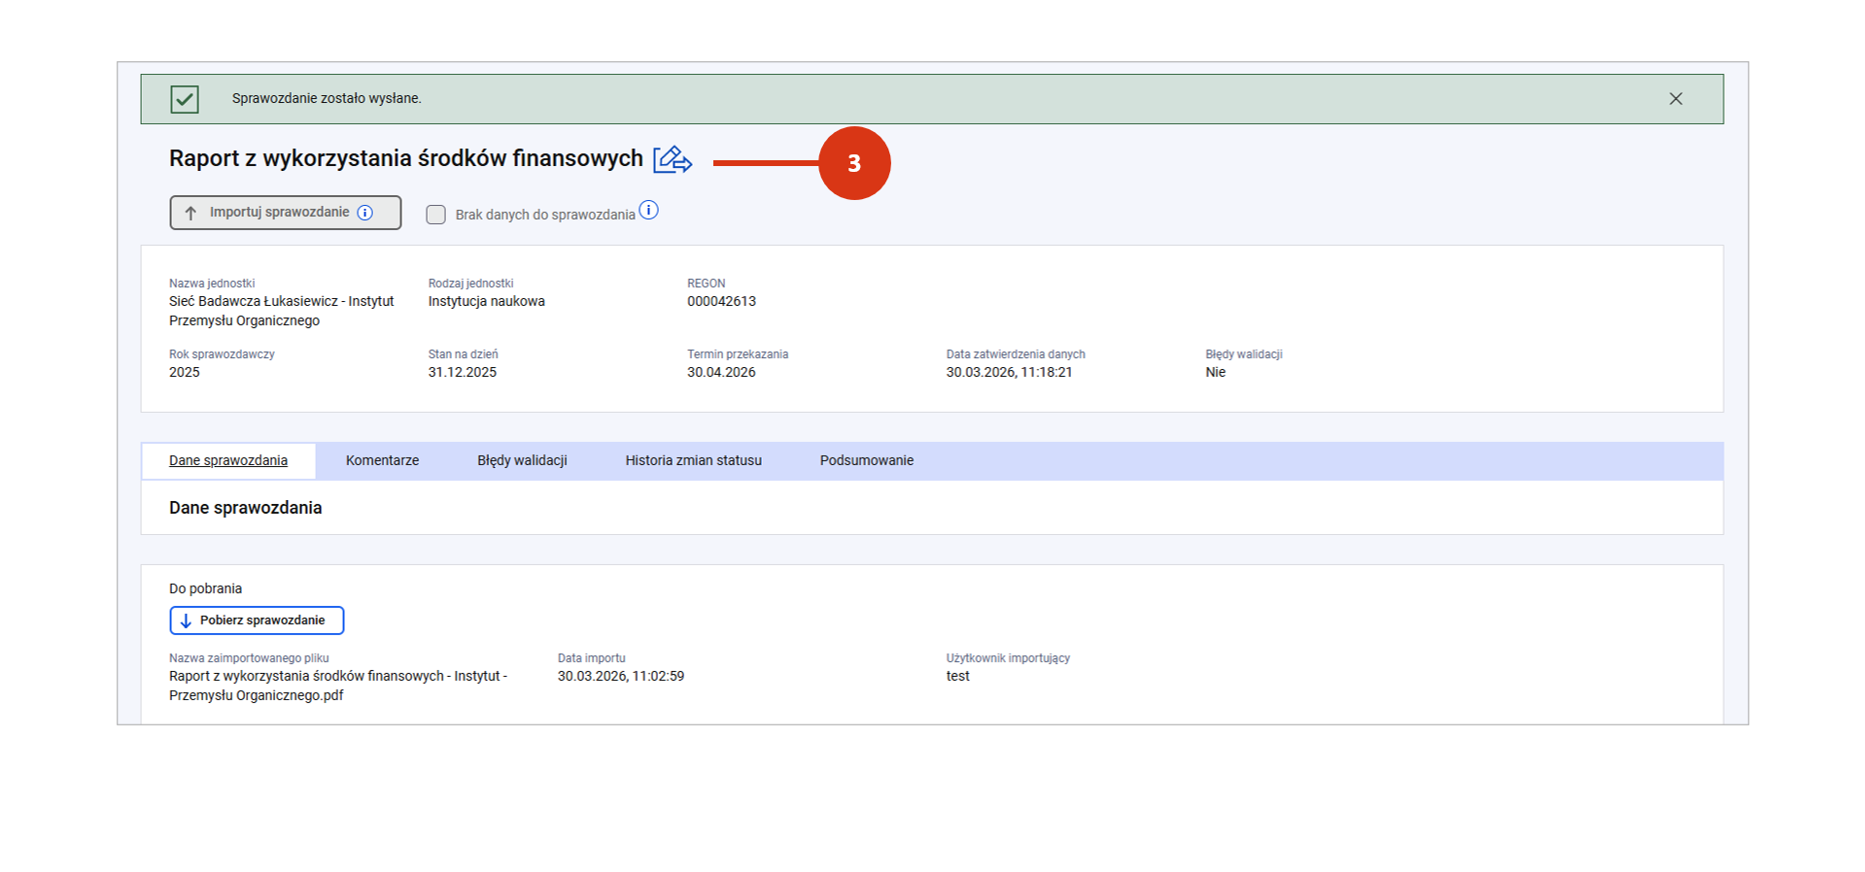Screen dimensions: 1865x872
Task: Click info icon inside Importuj sprawozdanie button
Action: (x=365, y=213)
